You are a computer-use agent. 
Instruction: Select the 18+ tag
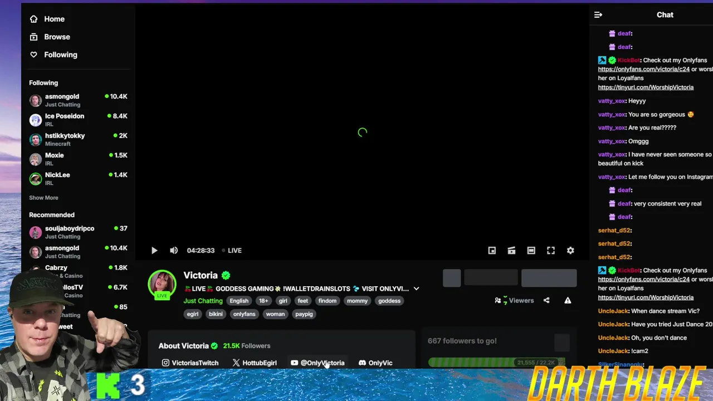[263, 301]
